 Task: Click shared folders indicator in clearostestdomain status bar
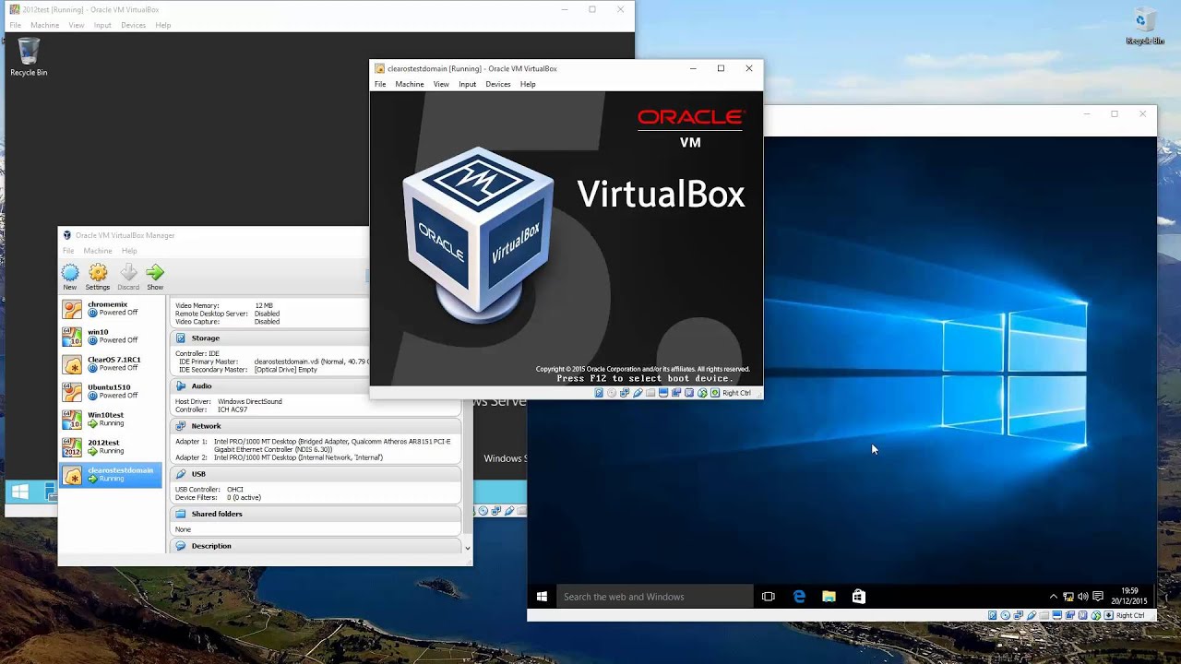(x=650, y=393)
